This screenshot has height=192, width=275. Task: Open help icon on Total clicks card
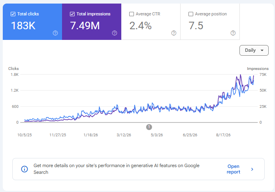[x=55, y=33]
